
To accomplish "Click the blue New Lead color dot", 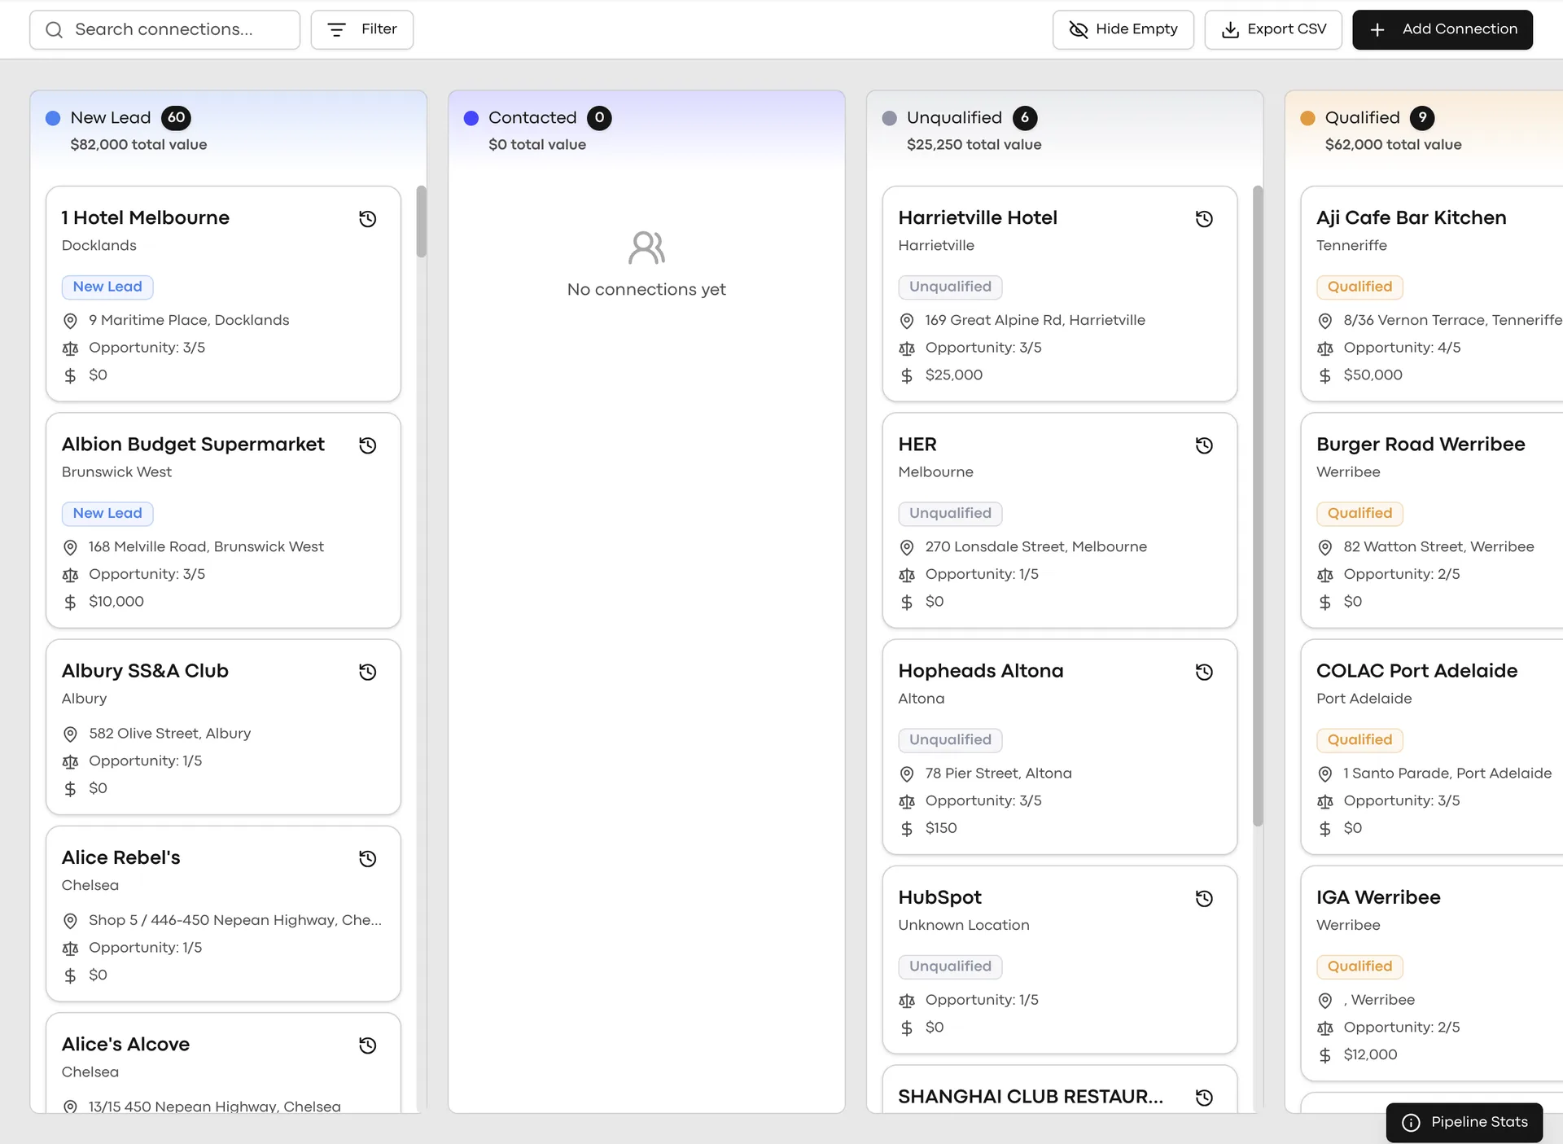I will (x=53, y=118).
